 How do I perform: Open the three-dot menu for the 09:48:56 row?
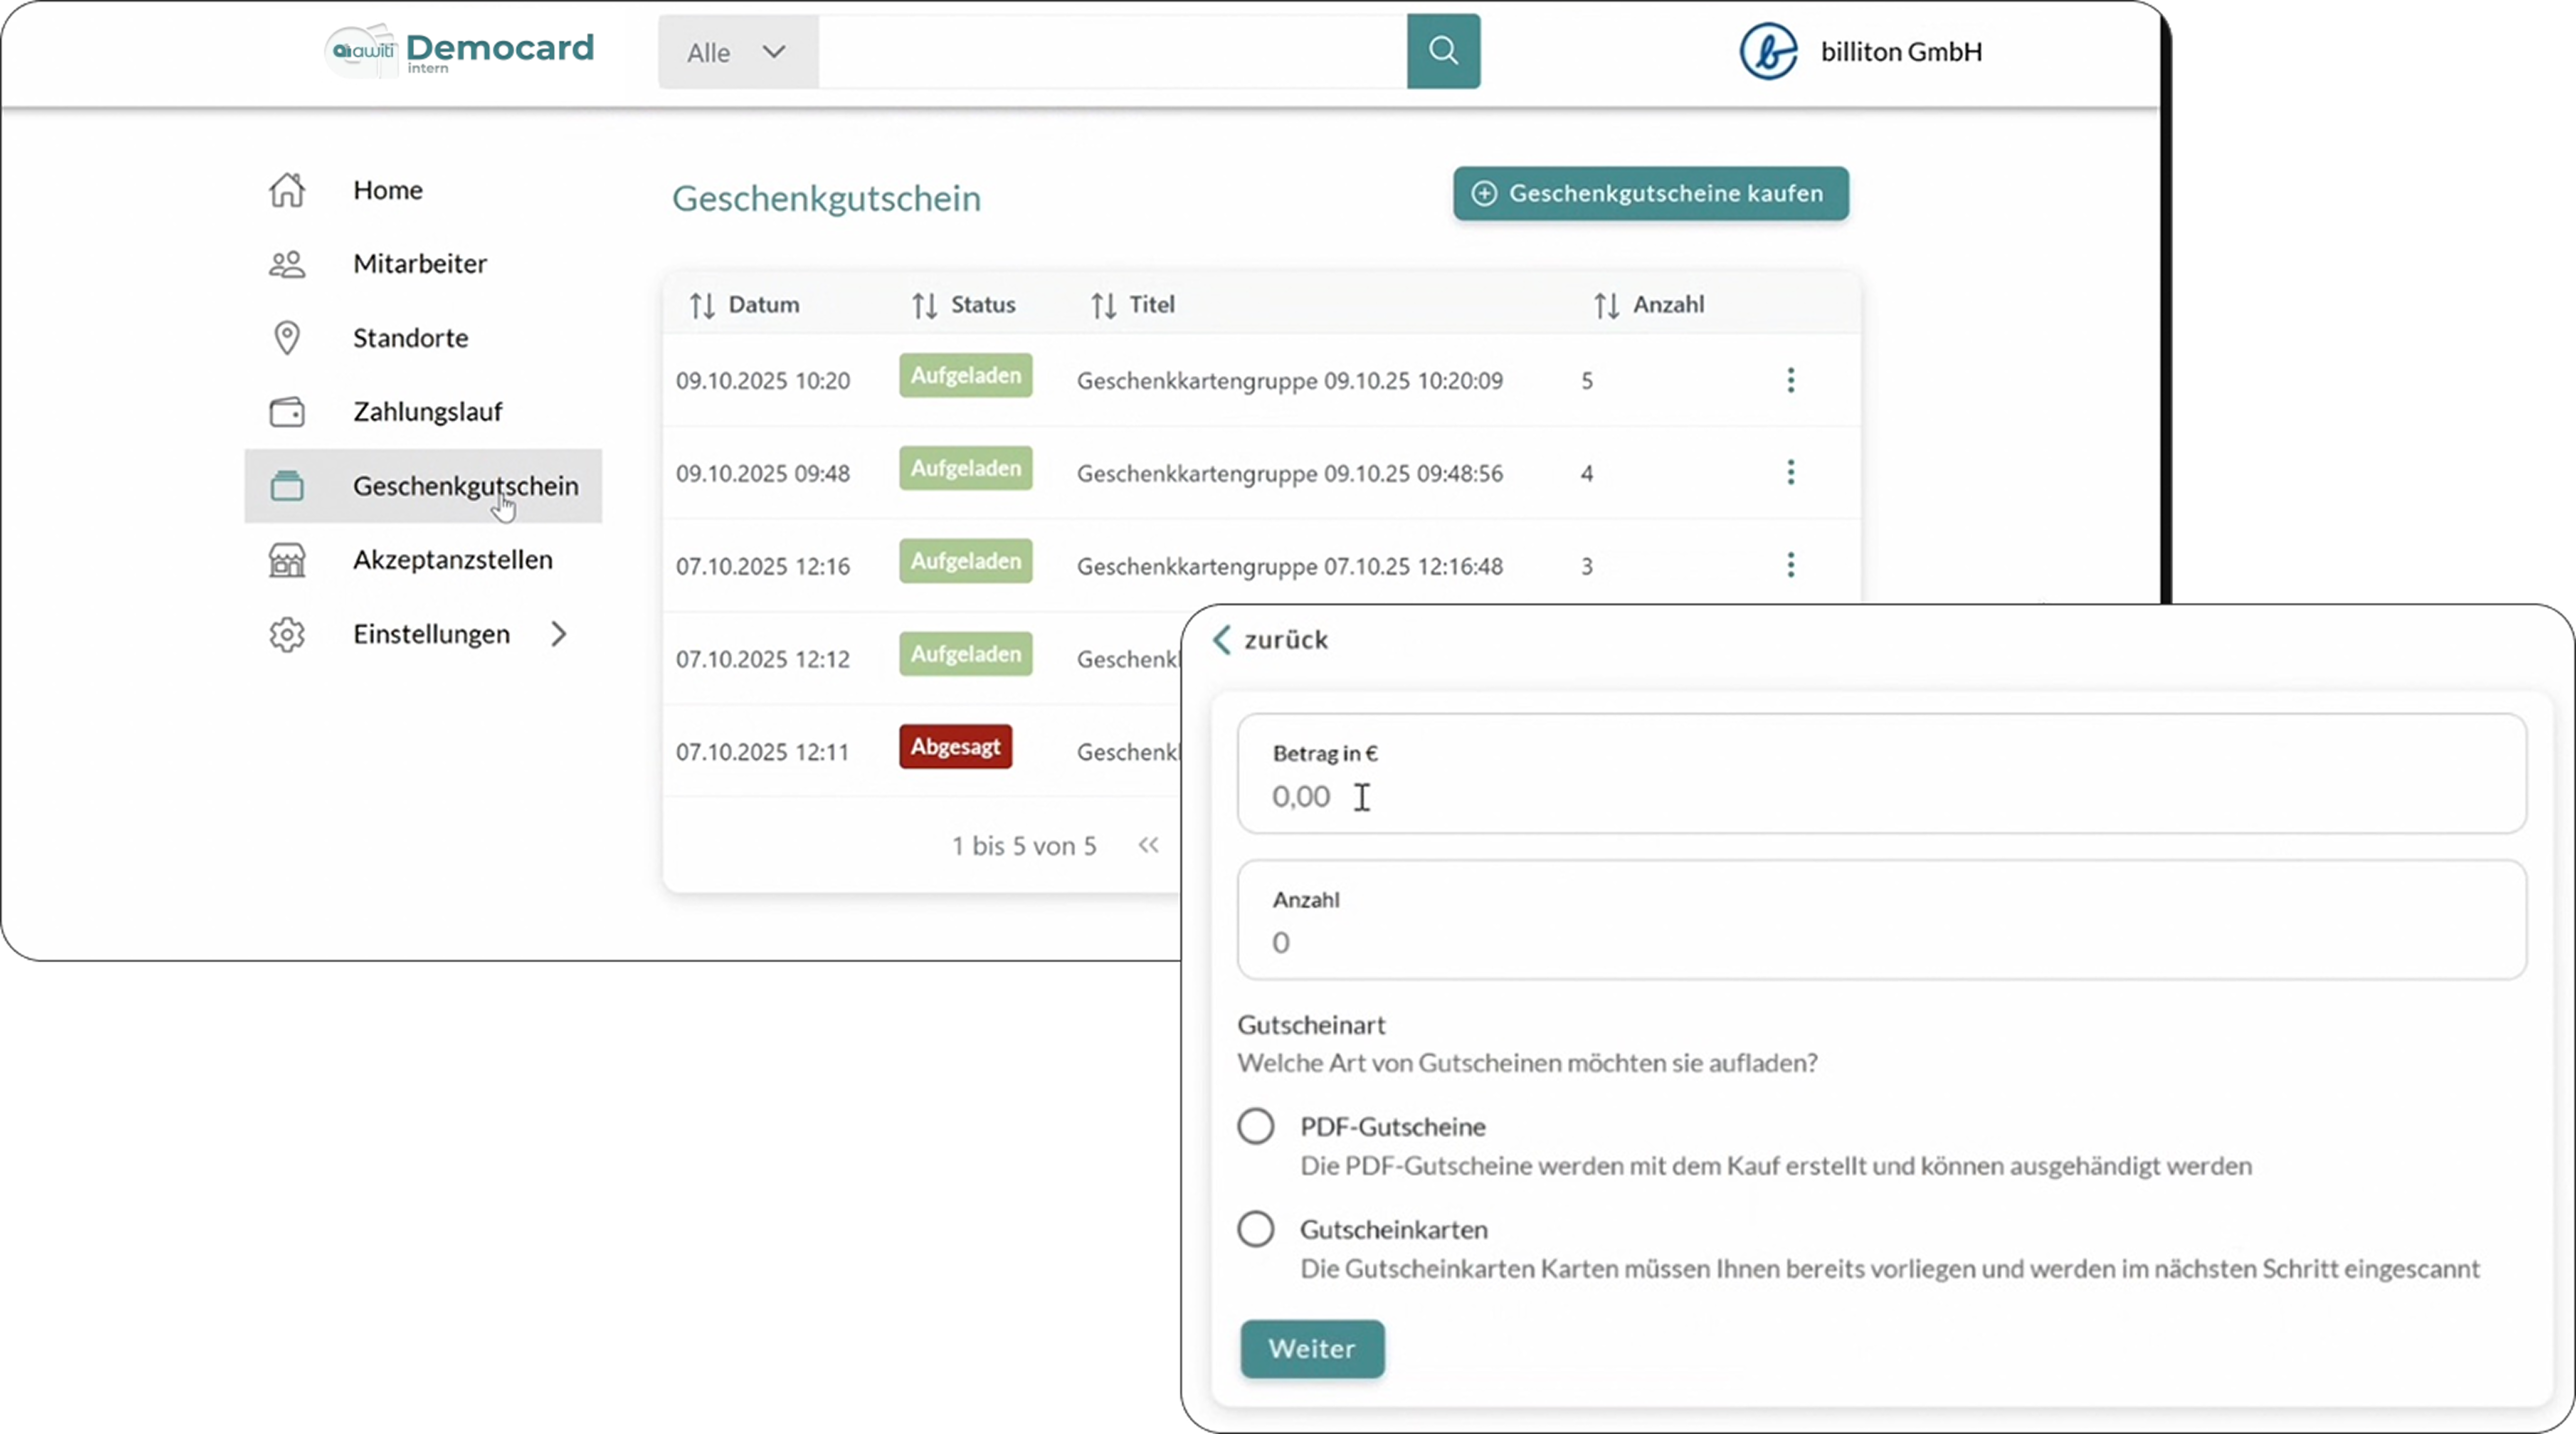click(x=1790, y=472)
